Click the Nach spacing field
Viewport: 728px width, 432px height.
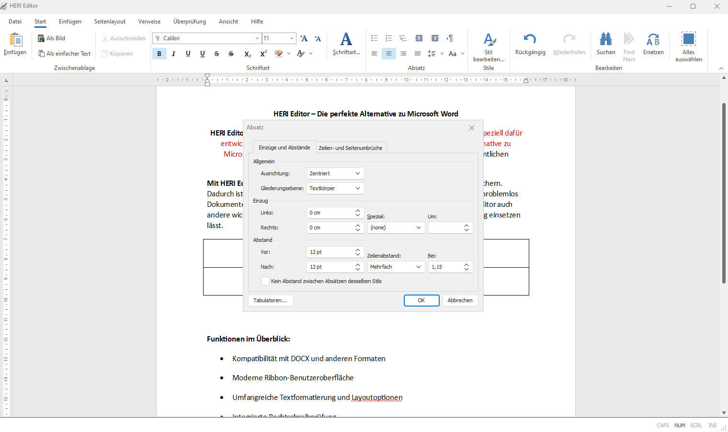[x=335, y=267]
